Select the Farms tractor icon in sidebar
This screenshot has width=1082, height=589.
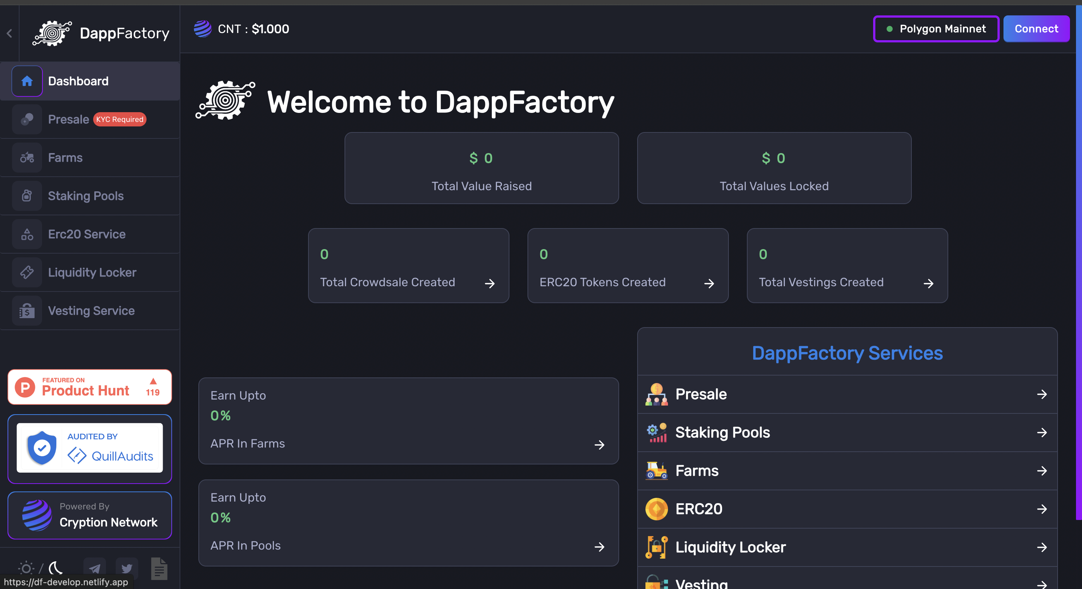27,157
